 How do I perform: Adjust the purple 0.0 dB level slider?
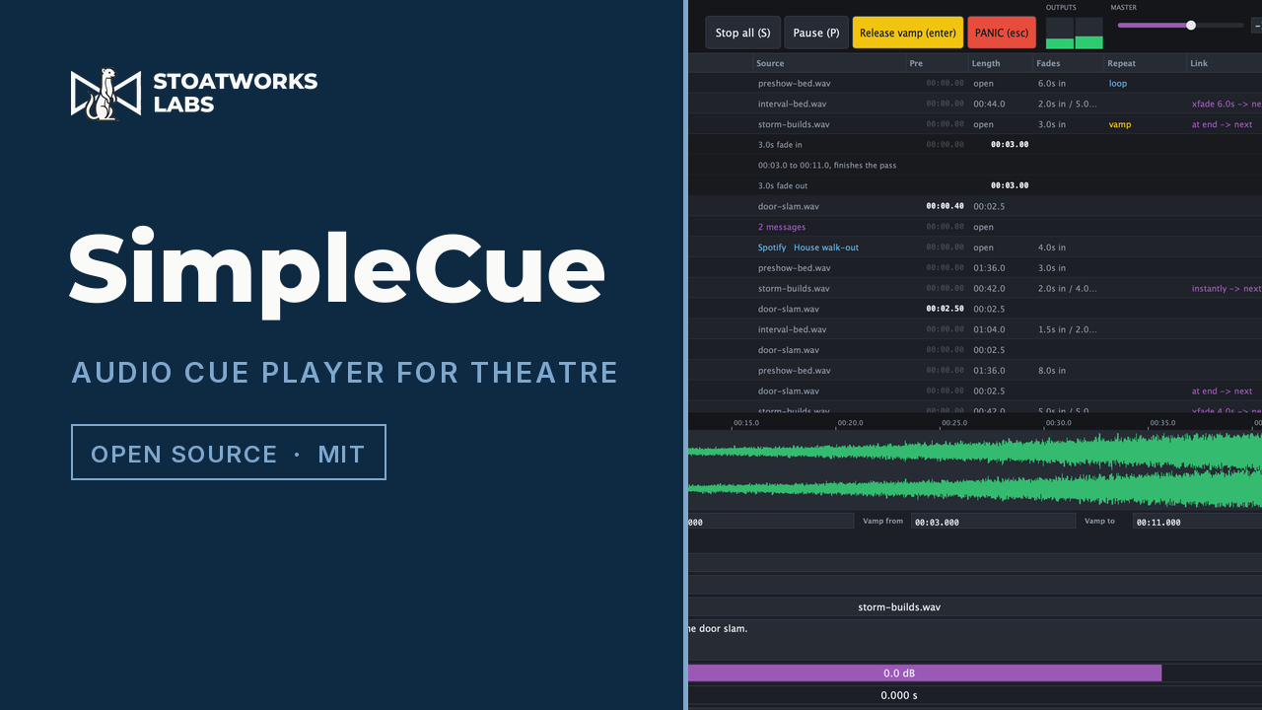(975, 673)
